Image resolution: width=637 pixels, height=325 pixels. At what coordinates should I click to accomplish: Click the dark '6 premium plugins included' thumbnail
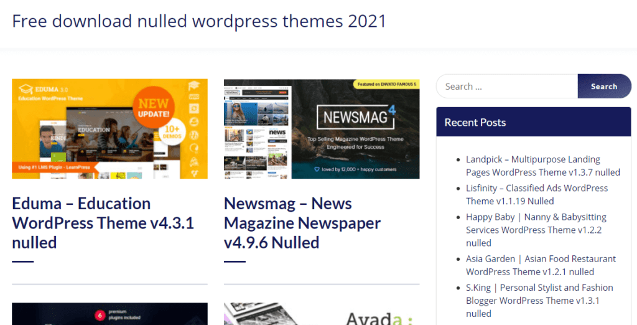[x=109, y=314]
